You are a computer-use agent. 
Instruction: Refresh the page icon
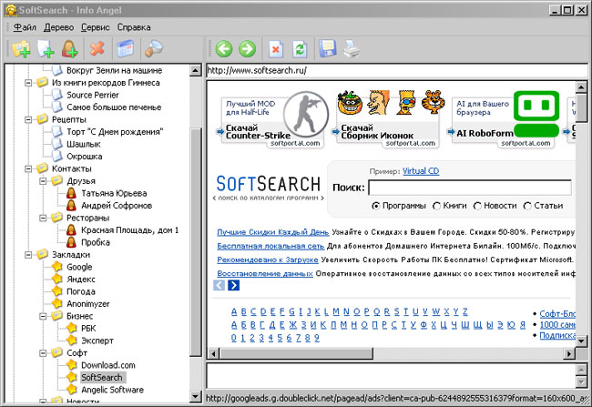(x=301, y=49)
